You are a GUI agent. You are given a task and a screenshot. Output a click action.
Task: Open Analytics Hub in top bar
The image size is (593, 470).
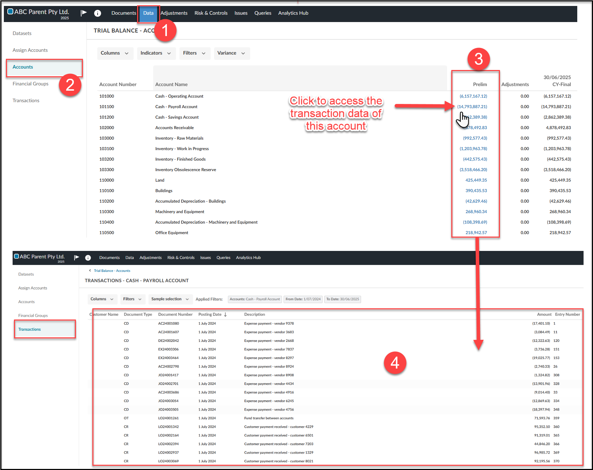[x=293, y=13]
